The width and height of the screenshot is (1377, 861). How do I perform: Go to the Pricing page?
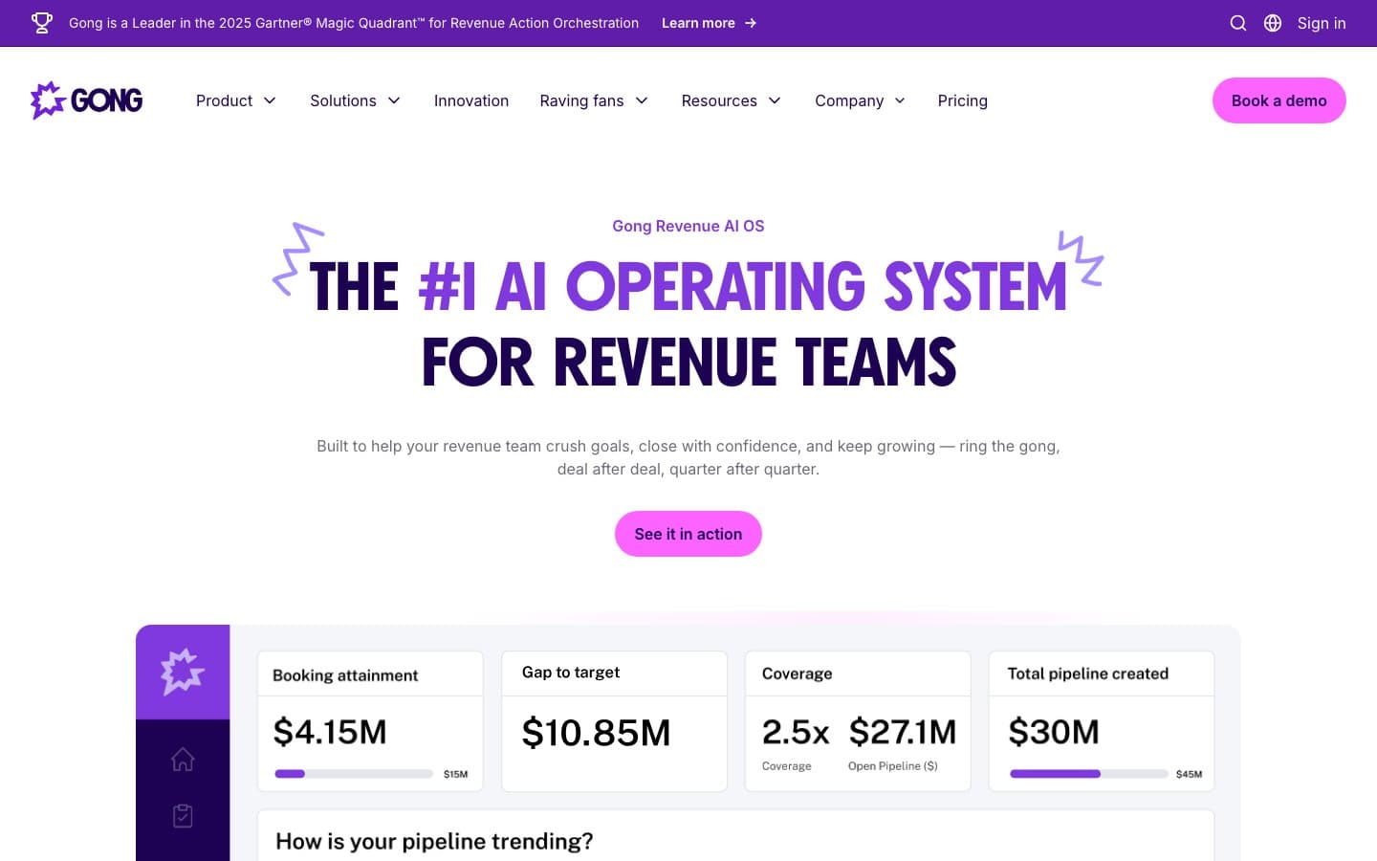pos(963,100)
